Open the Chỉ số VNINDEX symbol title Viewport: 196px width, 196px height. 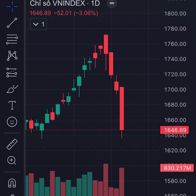tap(64, 4)
